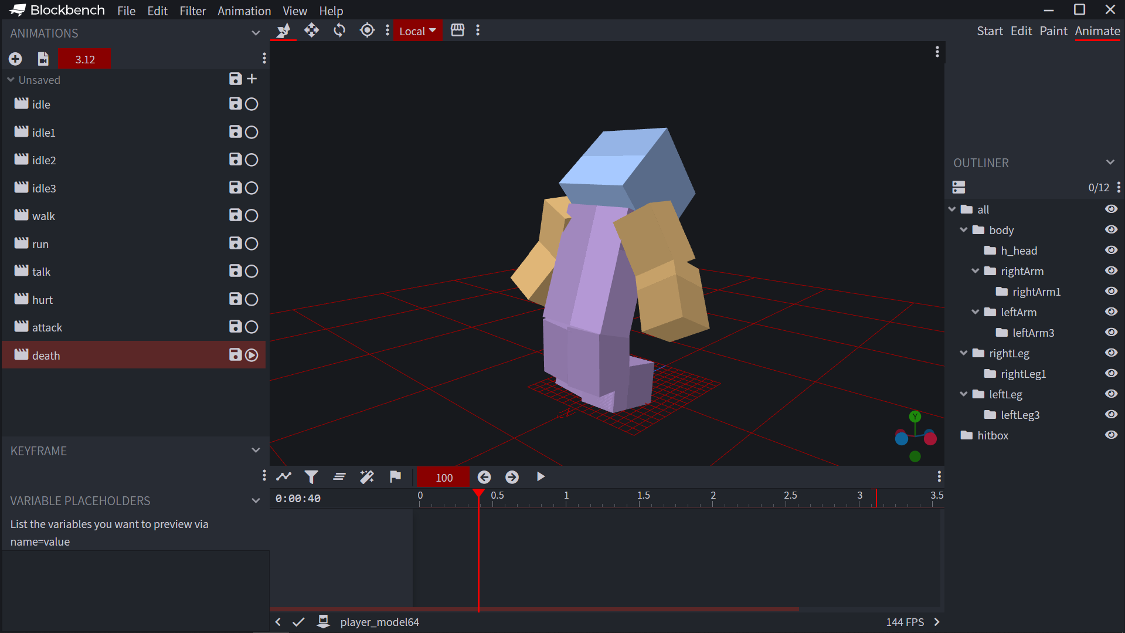Click the player_model64 project name
The height and width of the screenshot is (633, 1125).
tap(379, 622)
